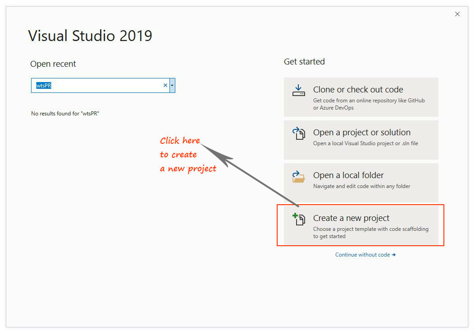
Task: Click the Open a local folder icon
Action: (299, 176)
